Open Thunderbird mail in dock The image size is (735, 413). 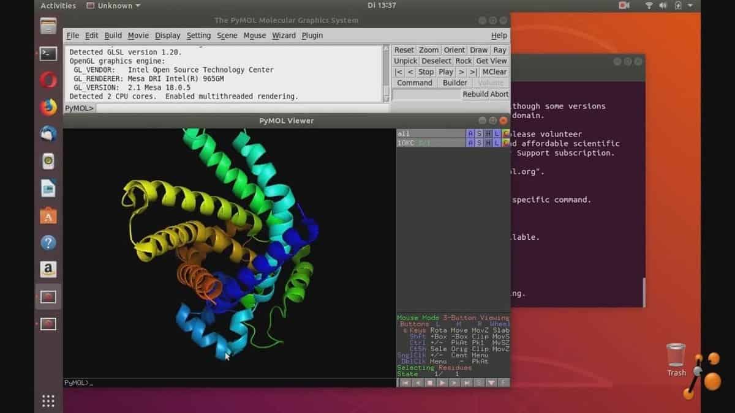click(48, 134)
